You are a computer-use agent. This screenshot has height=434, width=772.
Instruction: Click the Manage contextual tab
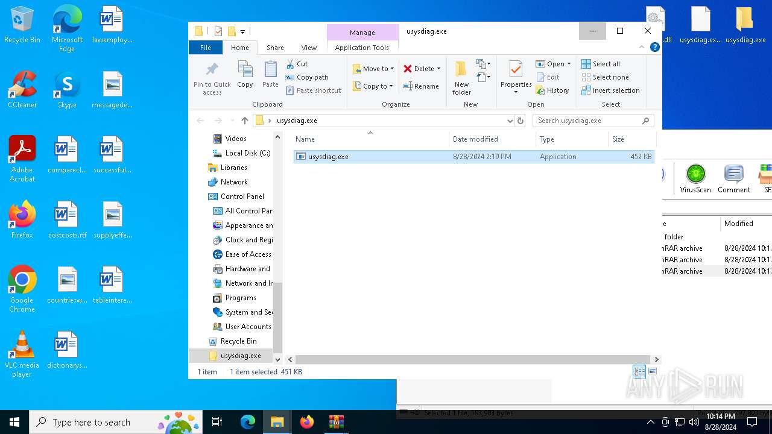(362, 33)
